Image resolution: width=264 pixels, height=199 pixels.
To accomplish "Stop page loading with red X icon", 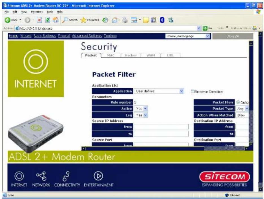I will pyautogui.click(x=39, y=20).
